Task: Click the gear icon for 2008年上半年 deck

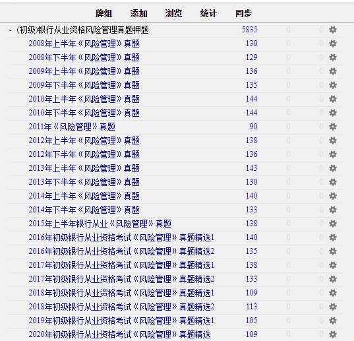Action: [333, 44]
